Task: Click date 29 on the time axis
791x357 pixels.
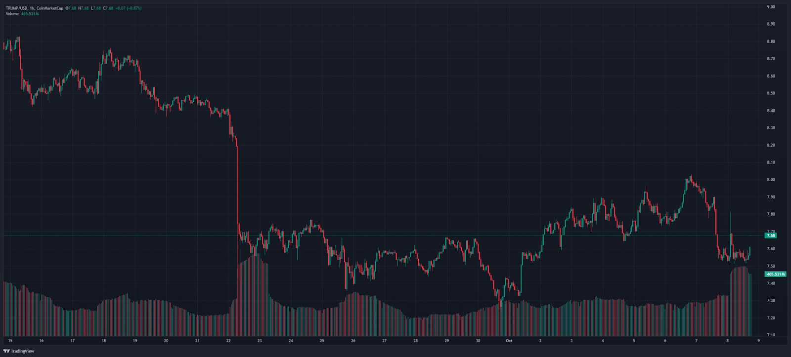Action: pos(447,341)
